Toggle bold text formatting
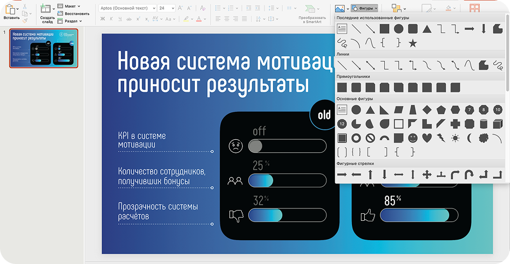This screenshot has height=264, width=510. click(103, 19)
